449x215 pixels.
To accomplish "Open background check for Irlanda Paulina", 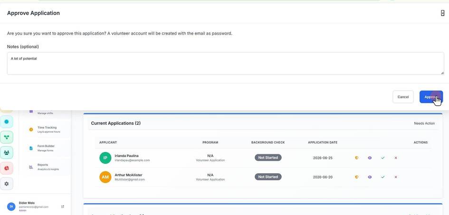I will pyautogui.click(x=356, y=158).
